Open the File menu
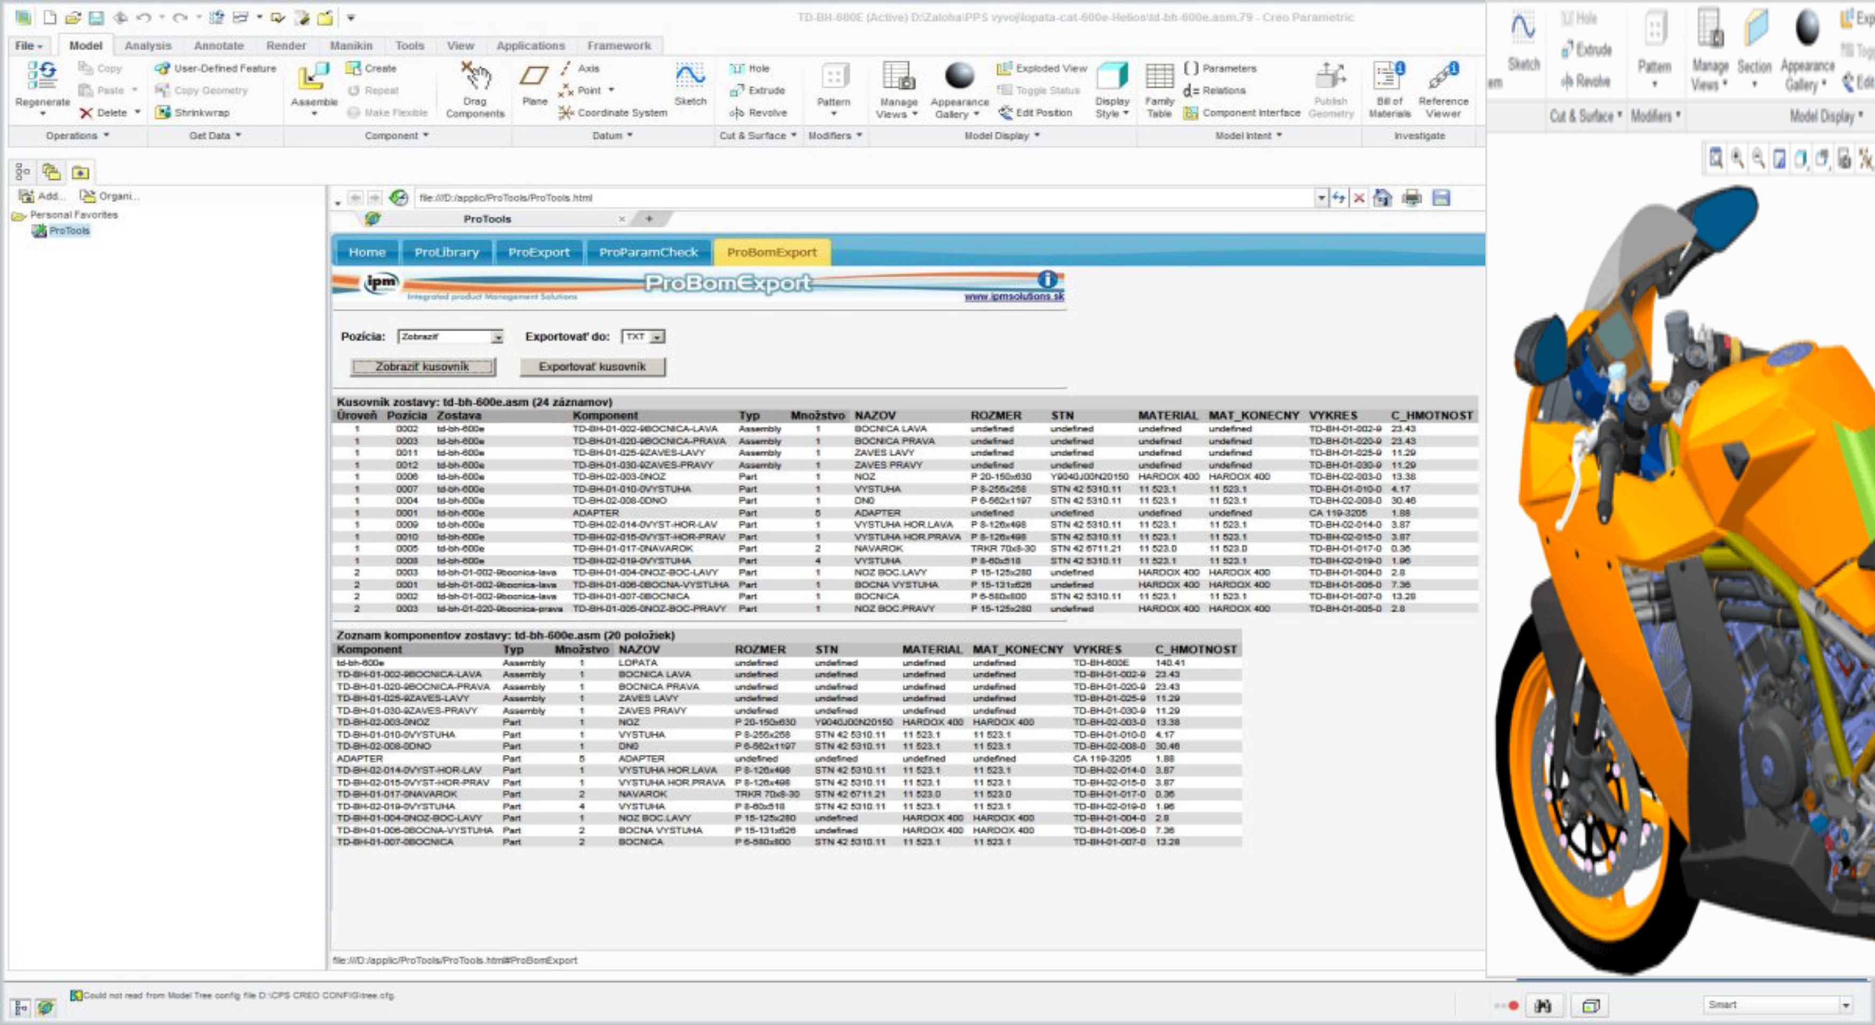 [x=29, y=45]
